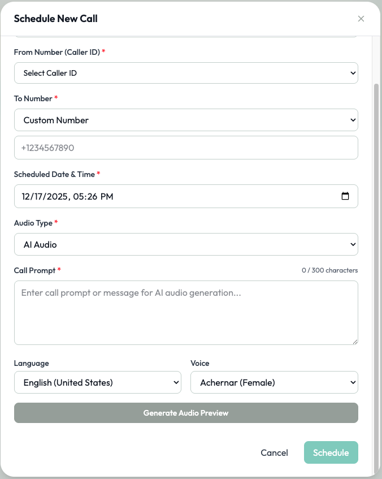Open the Select Caller ID dropdown
The height and width of the screenshot is (479, 382).
[x=186, y=73]
